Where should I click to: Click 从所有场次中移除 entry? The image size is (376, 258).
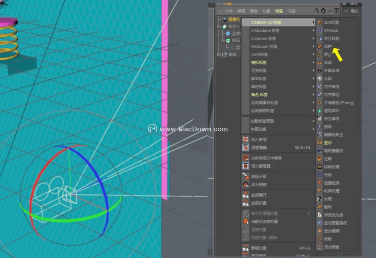278,158
